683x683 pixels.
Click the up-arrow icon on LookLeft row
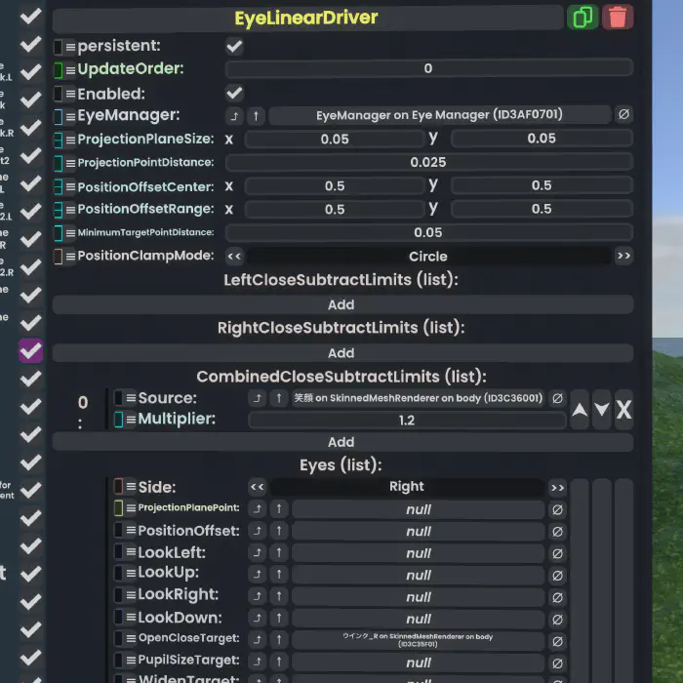point(279,553)
